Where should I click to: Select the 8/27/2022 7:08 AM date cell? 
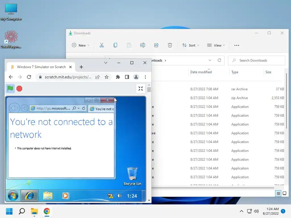(204, 89)
